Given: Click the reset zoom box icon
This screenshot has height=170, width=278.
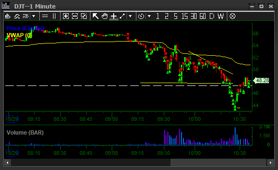Looking at the screenshot, I should point(84,16).
